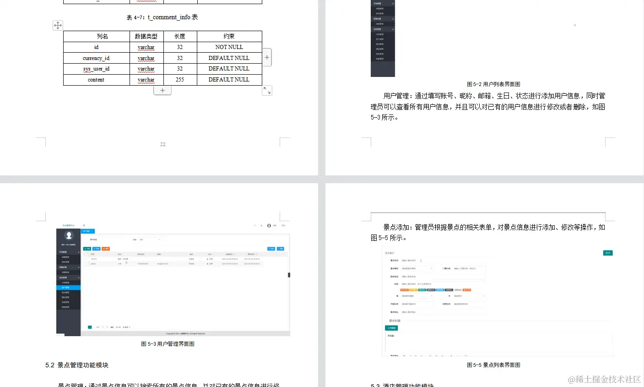Image resolution: width=644 pixels, height=387 pixels.
Task: Click the table resize handle at the table corner
Action: coord(267,91)
